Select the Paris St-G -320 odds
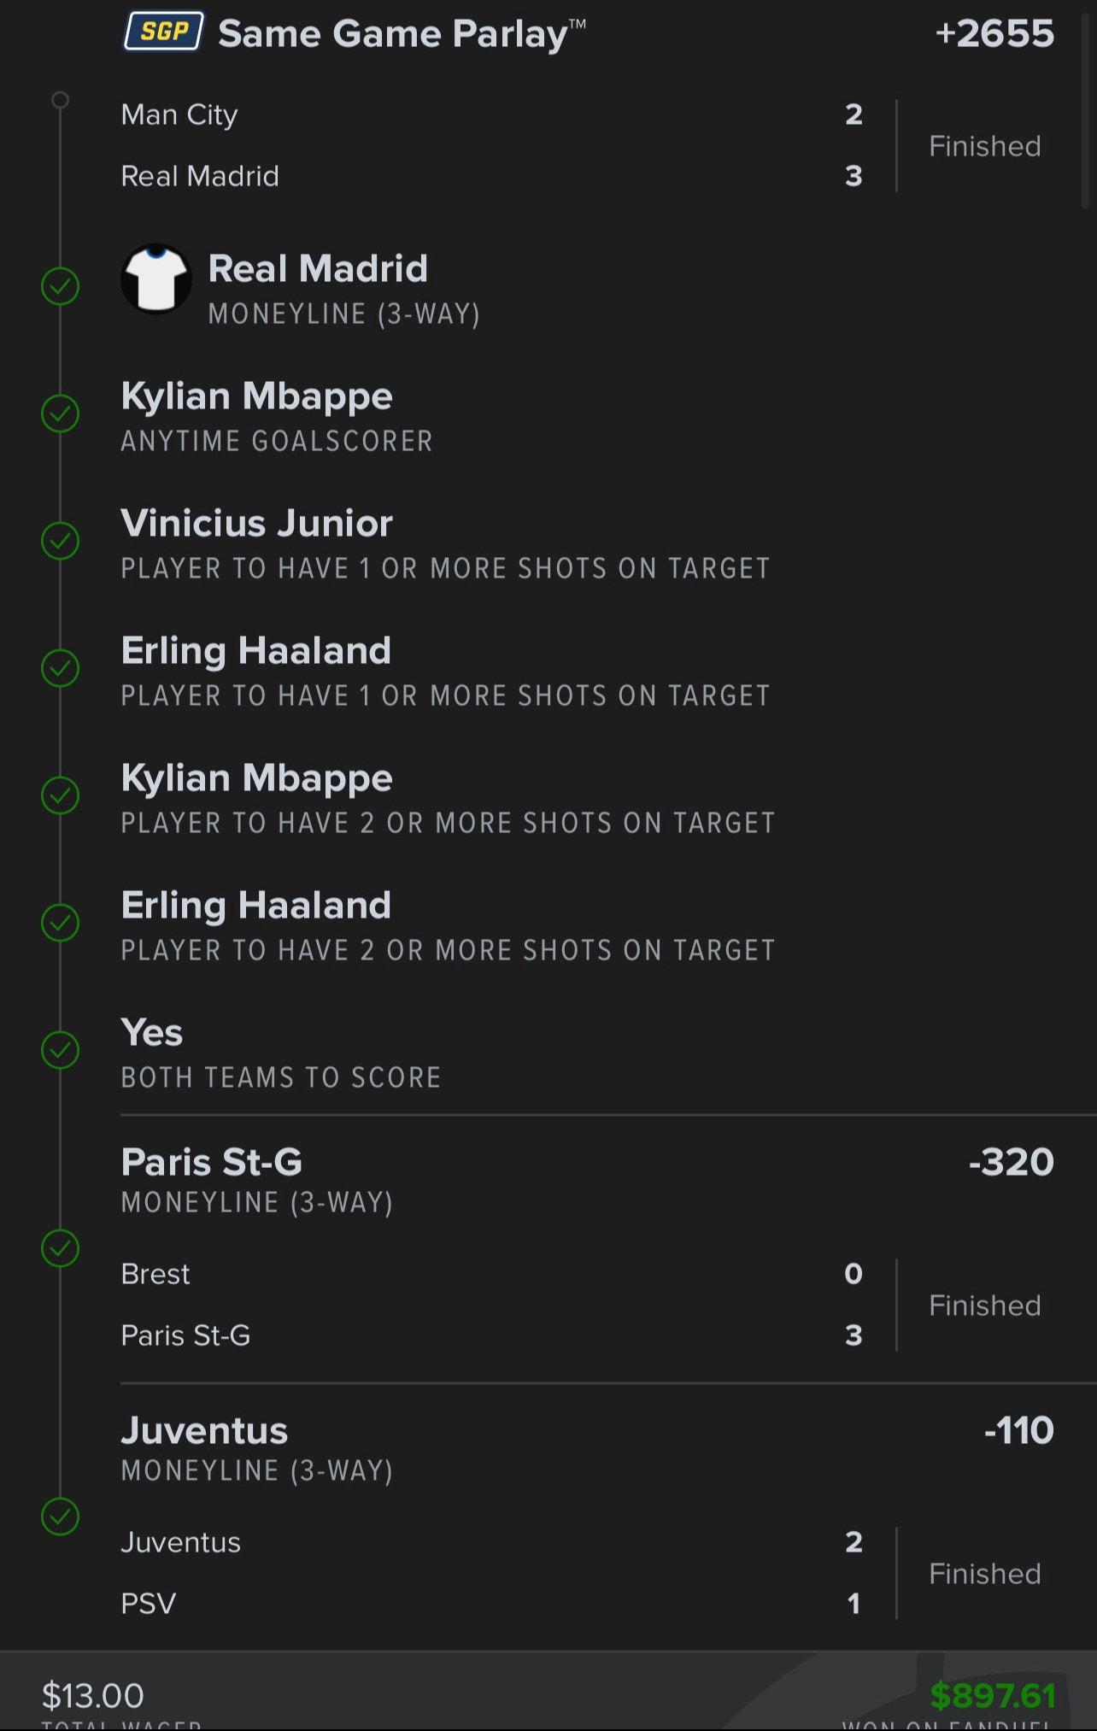 [x=1012, y=1162]
